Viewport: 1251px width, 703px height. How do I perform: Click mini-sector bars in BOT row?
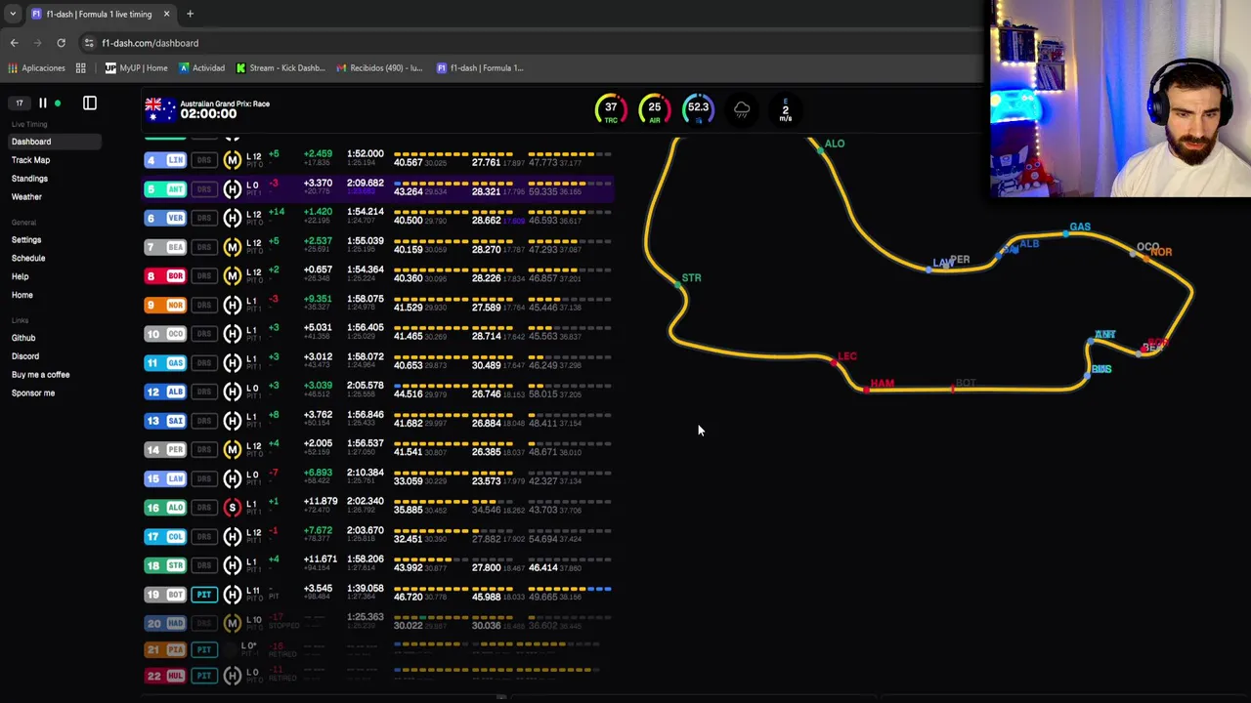(x=502, y=589)
